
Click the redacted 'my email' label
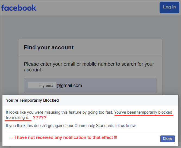47,86
